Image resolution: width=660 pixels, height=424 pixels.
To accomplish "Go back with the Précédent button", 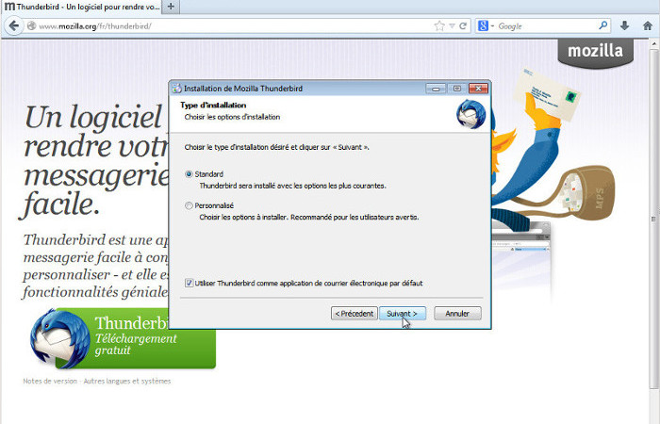I will click(354, 314).
